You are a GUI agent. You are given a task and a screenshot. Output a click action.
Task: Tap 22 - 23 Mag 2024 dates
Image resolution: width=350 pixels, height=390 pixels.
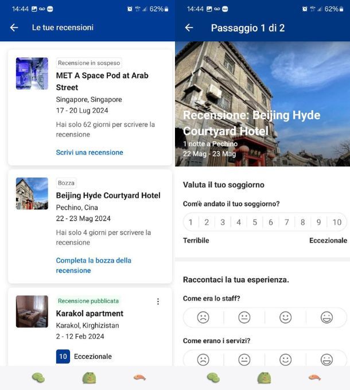pos(83,219)
